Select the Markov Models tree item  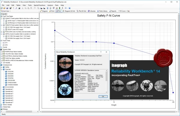(7, 105)
